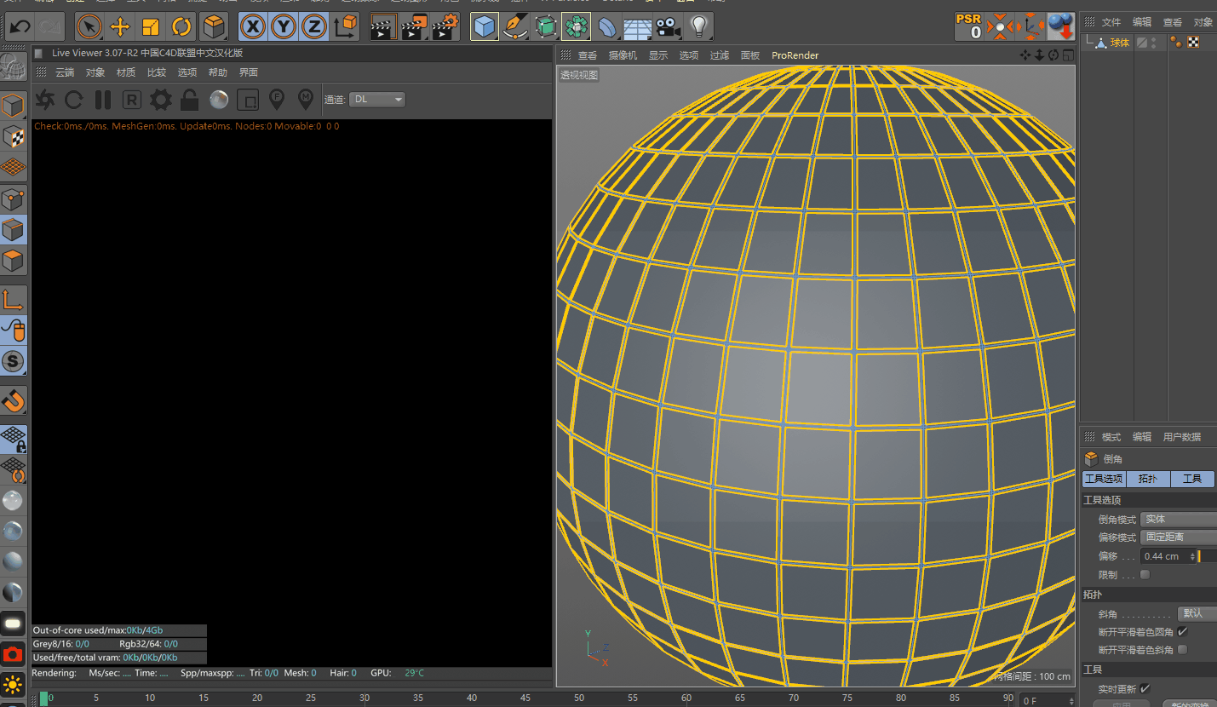Add a cube primitive from the toolbar
This screenshot has width=1217, height=707.
click(485, 26)
